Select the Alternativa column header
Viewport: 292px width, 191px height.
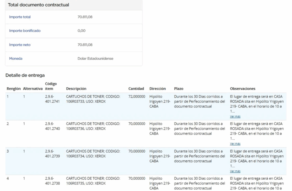click(33, 89)
